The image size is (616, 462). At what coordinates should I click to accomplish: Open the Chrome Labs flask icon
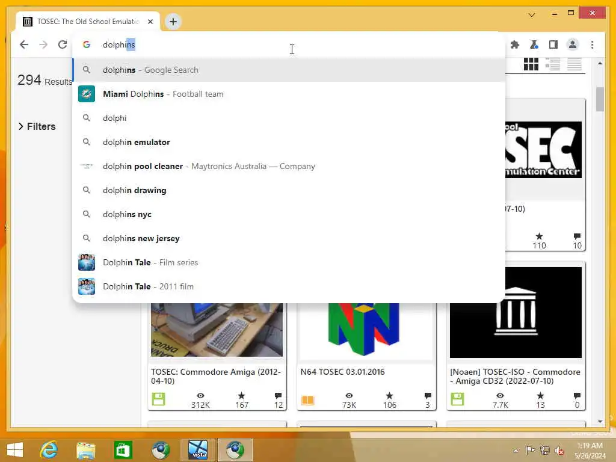click(x=534, y=45)
